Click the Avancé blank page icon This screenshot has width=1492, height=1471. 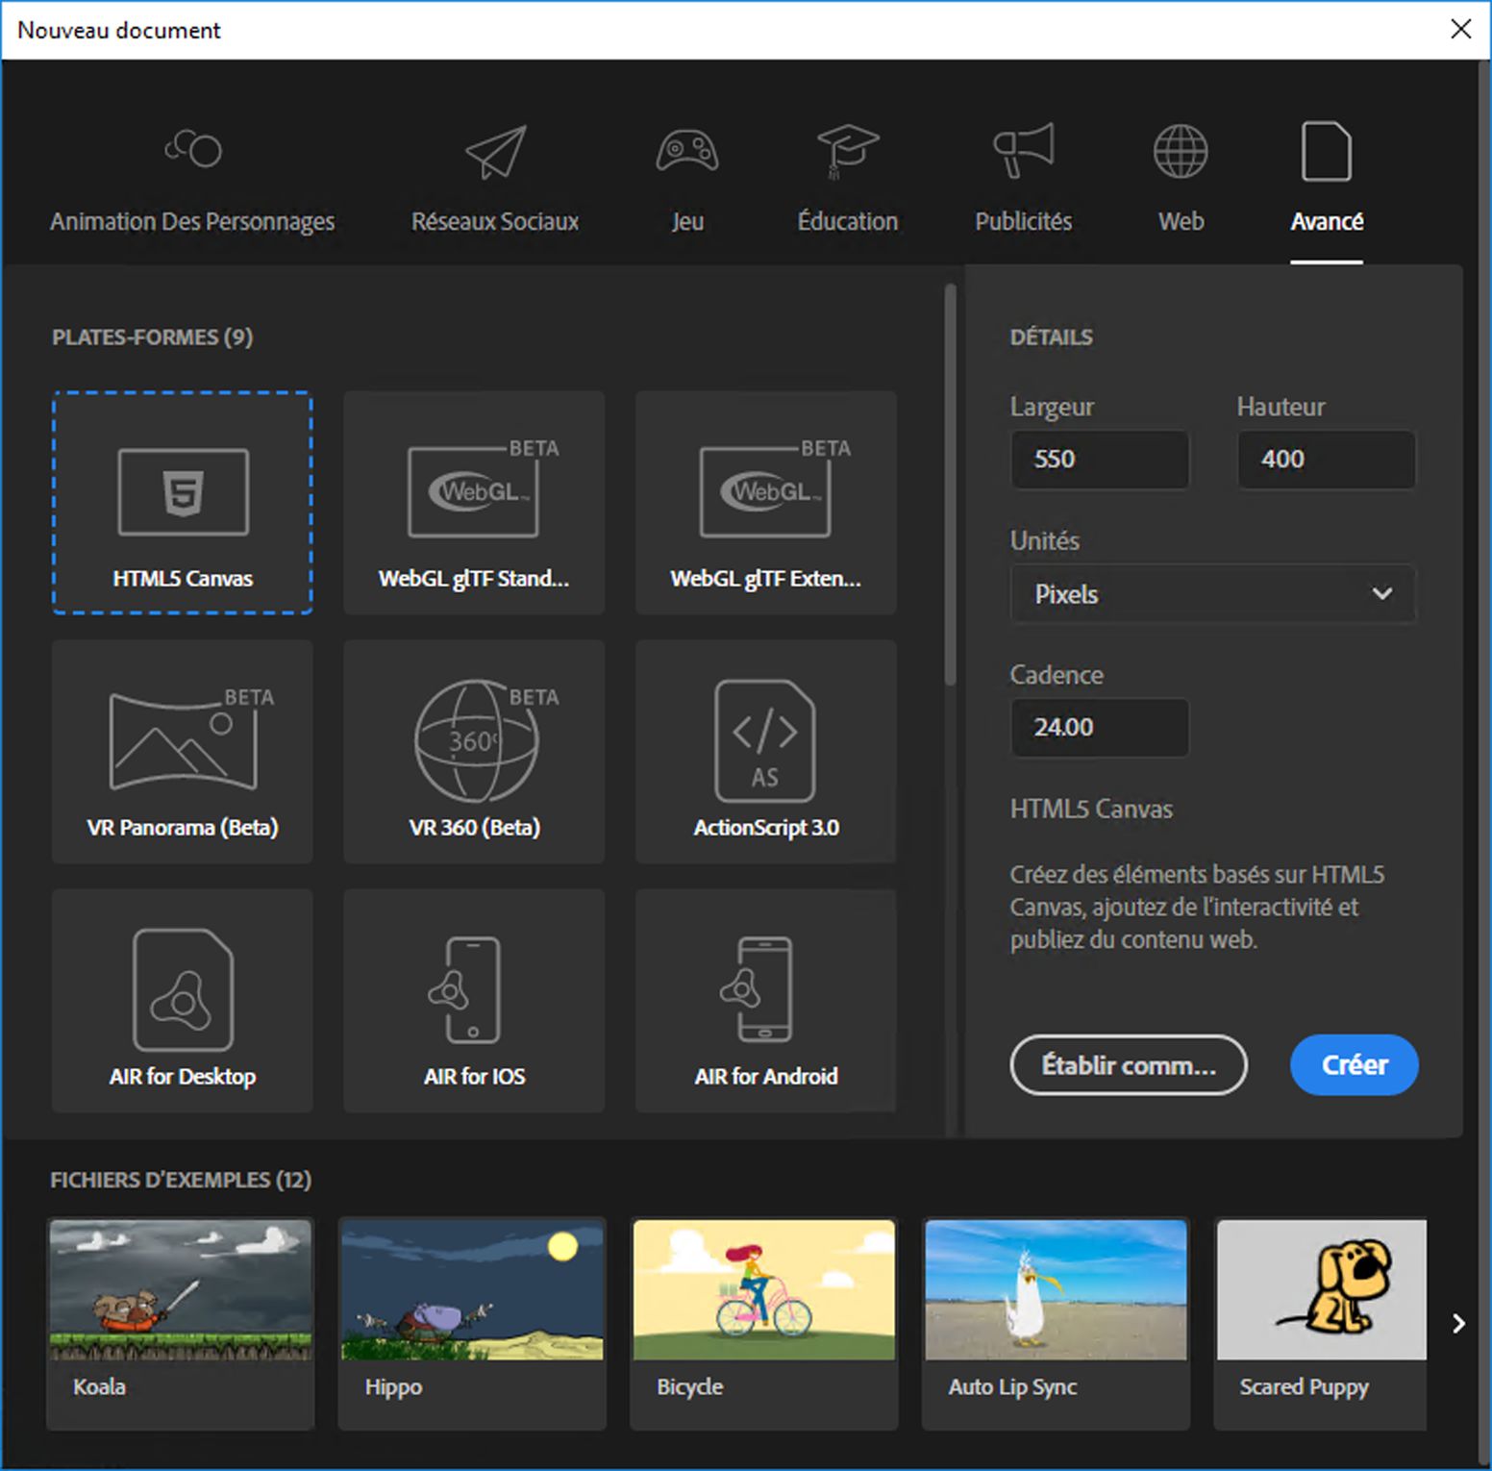(x=1327, y=151)
